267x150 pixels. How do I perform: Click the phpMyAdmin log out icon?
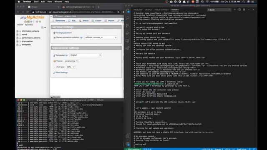click(28, 22)
